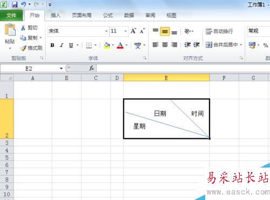Open the font color dropdown arrow
This screenshot has height=200, width=270.
point(126,45)
